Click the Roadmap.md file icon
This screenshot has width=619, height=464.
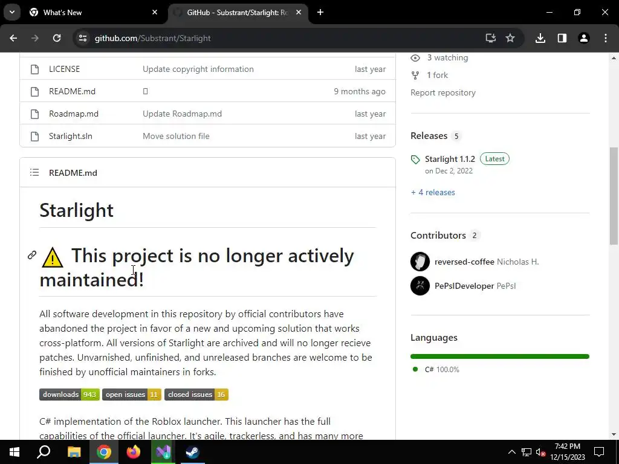click(x=34, y=114)
